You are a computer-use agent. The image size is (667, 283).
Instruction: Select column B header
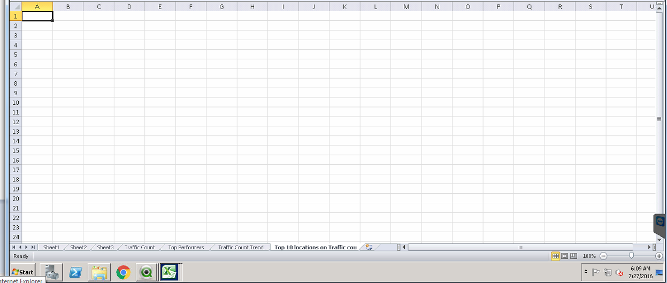[68, 6]
